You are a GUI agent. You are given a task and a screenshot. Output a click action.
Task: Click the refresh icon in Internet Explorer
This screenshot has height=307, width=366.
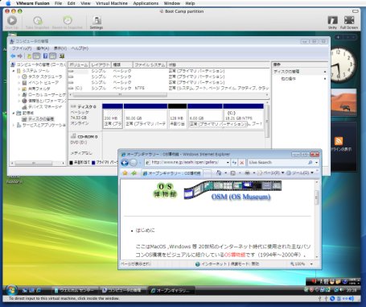click(x=234, y=163)
